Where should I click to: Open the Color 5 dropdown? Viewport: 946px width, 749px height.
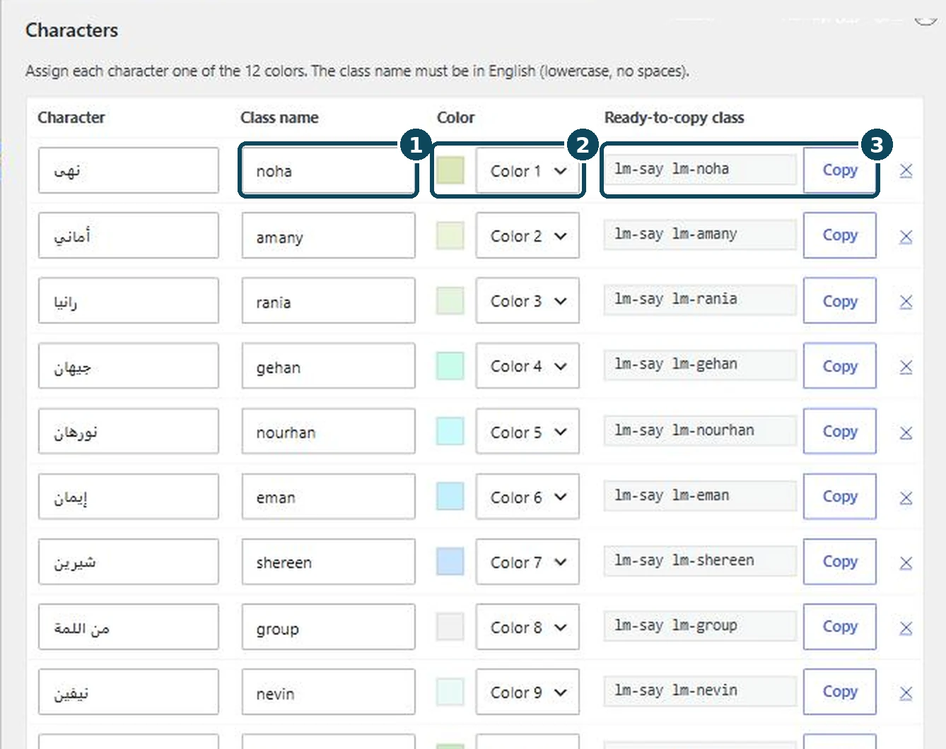(527, 432)
